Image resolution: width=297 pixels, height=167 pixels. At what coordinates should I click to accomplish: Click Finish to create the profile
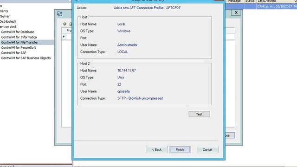click(180, 149)
